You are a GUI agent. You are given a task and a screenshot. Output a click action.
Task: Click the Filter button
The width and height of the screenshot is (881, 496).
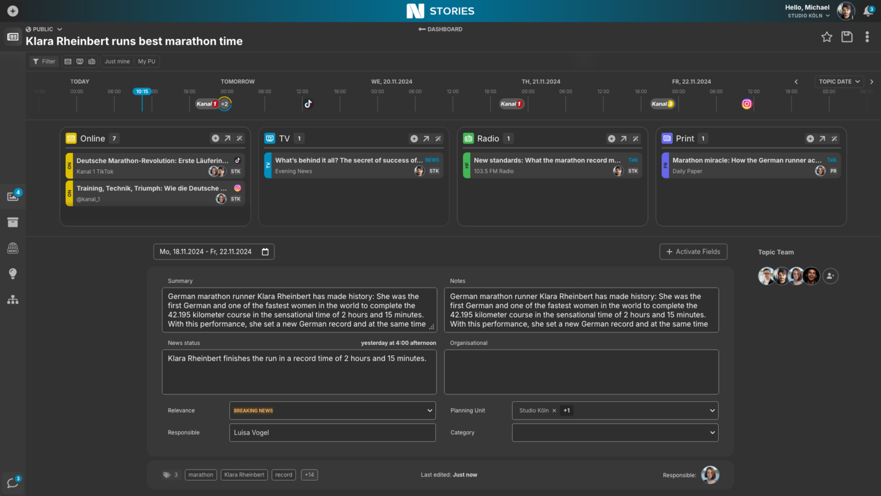[x=44, y=61]
